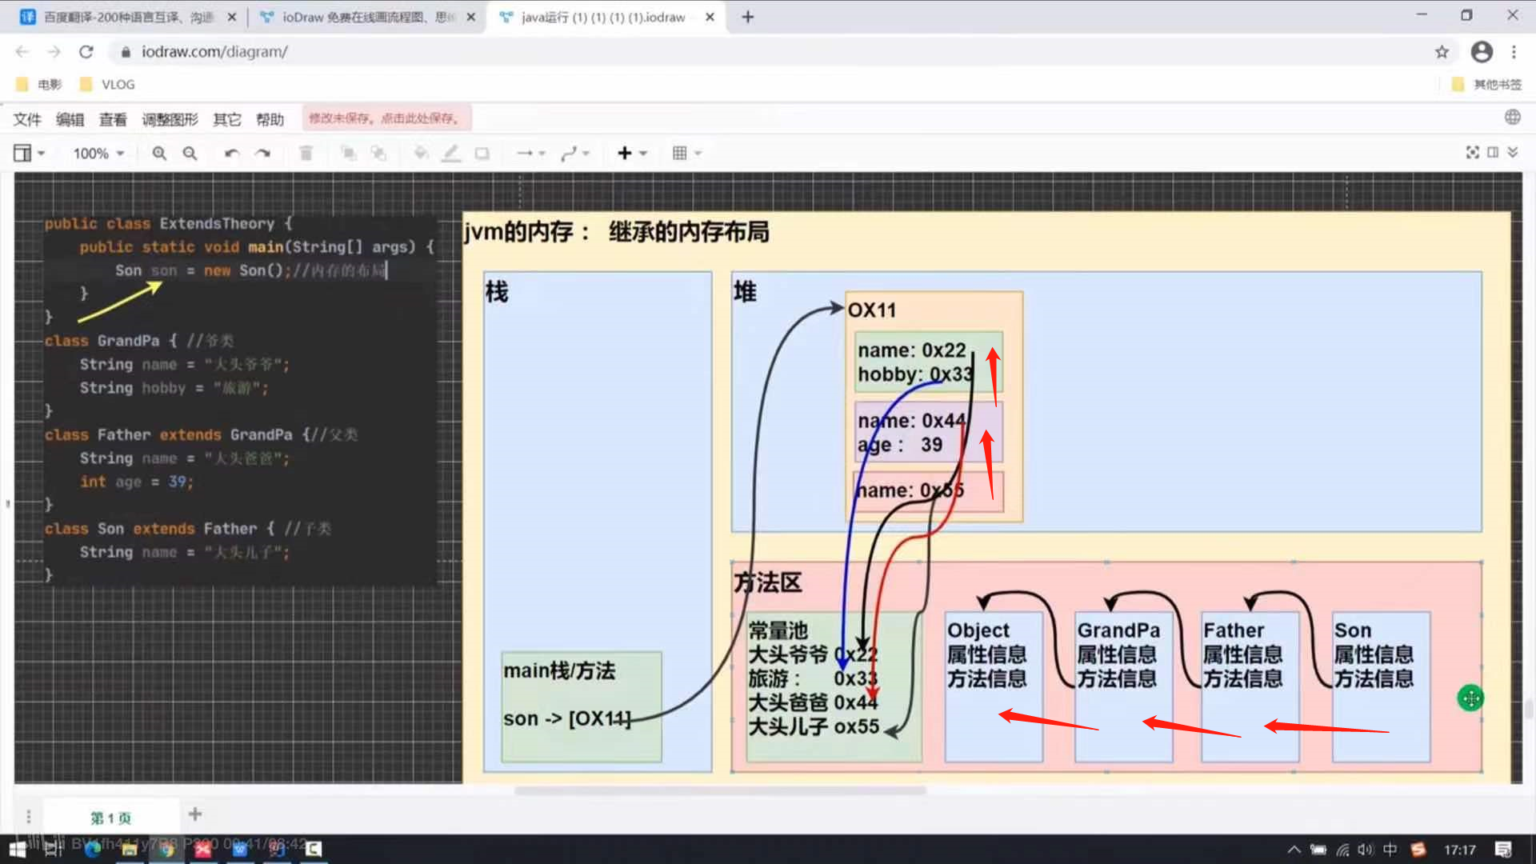Select the 第1页 page tab

tap(110, 818)
